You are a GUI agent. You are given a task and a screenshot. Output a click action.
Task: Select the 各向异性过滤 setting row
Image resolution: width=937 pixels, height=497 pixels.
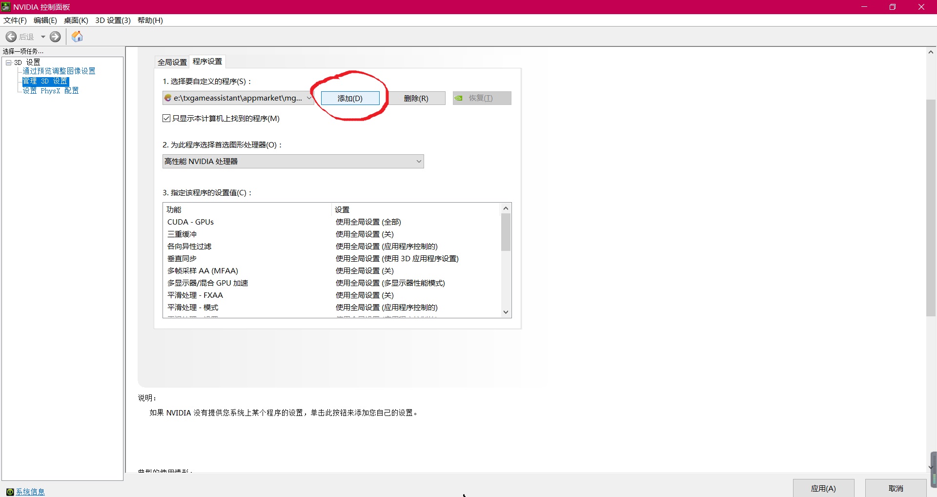332,247
